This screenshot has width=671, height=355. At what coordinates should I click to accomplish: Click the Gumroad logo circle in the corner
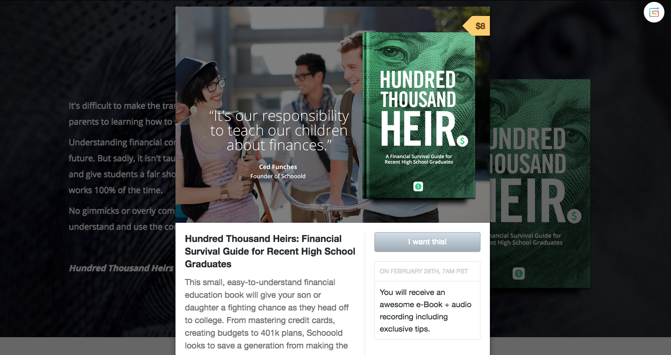click(x=654, y=12)
